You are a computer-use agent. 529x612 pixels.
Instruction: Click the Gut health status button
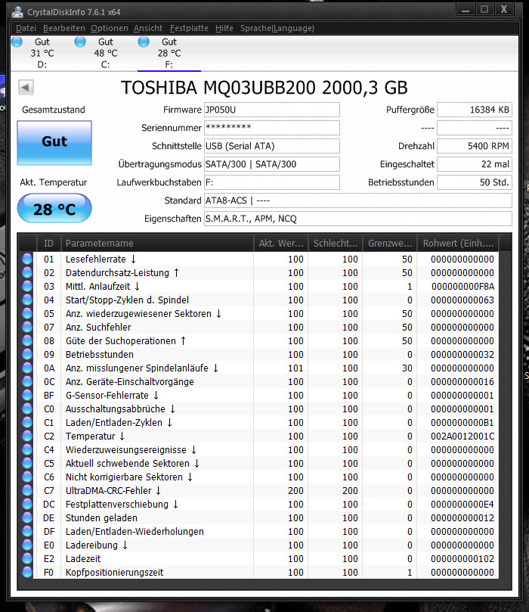point(54,143)
